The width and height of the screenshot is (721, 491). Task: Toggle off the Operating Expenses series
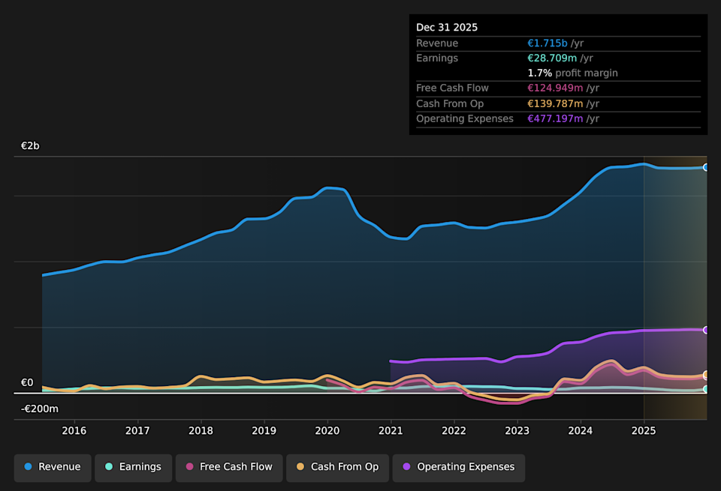pyautogui.click(x=458, y=467)
